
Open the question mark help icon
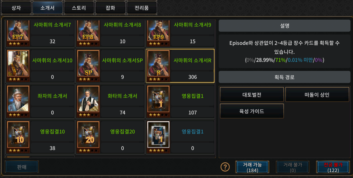click(225, 167)
